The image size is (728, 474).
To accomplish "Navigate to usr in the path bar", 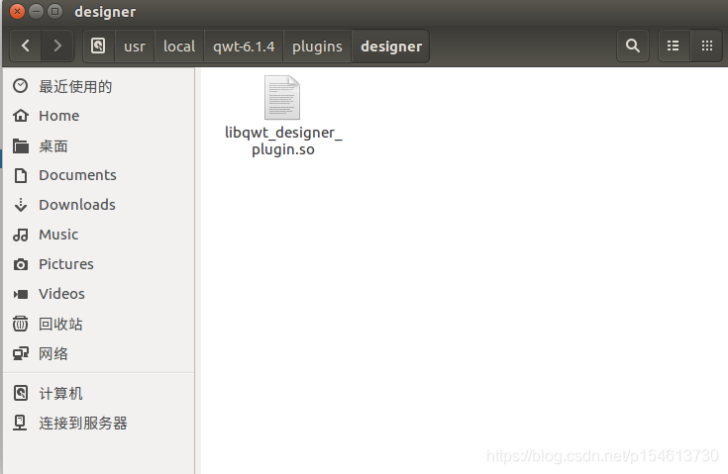I will 135,46.
